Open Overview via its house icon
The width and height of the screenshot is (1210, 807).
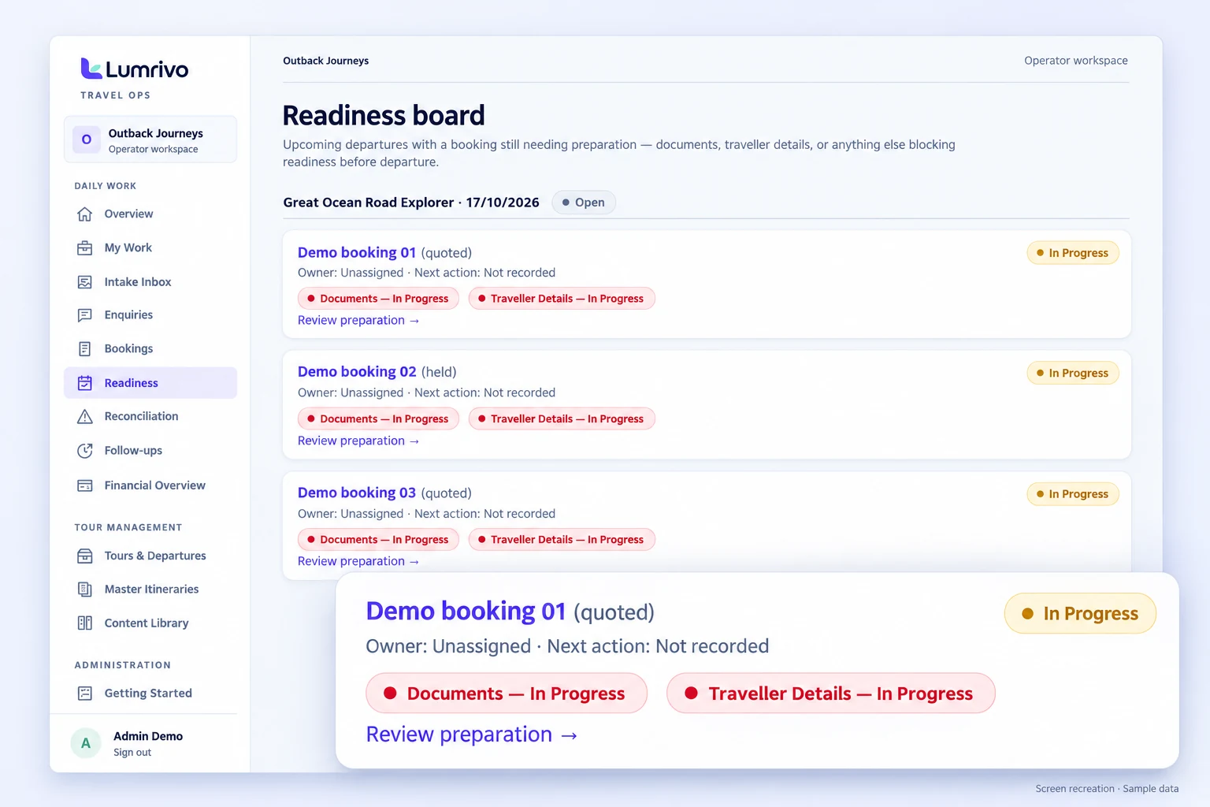click(x=85, y=214)
